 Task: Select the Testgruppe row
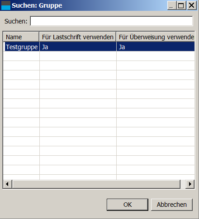pyautogui.click(x=99, y=47)
